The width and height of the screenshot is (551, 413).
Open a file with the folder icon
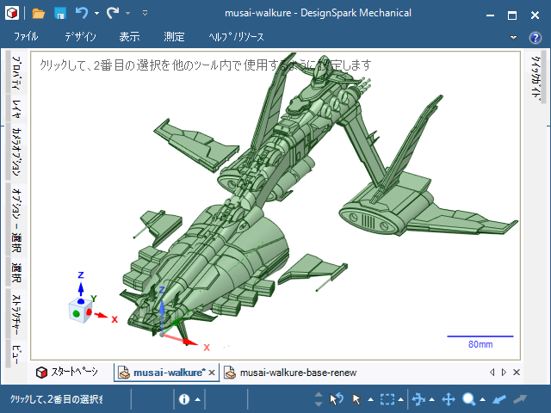(x=38, y=14)
